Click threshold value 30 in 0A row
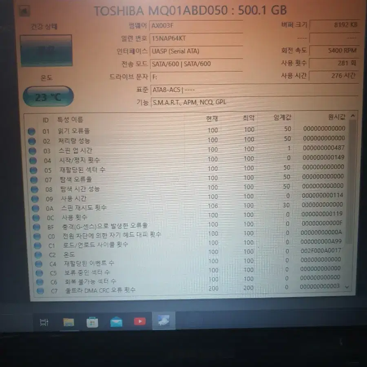The image size is (367, 367). [x=286, y=205]
